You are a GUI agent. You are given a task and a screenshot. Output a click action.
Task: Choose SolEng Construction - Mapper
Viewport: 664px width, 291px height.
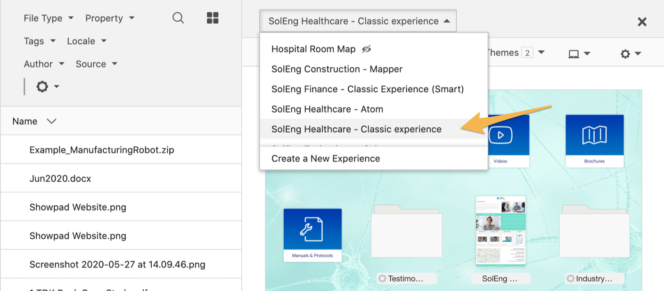tap(374, 69)
